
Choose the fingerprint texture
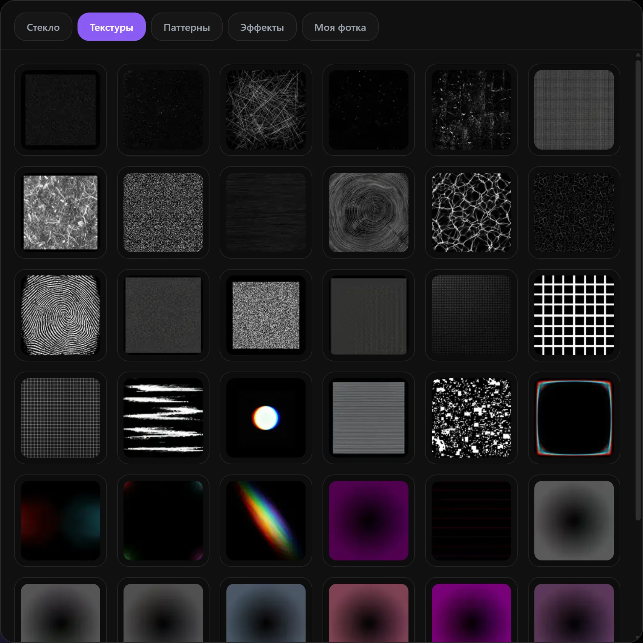61,315
